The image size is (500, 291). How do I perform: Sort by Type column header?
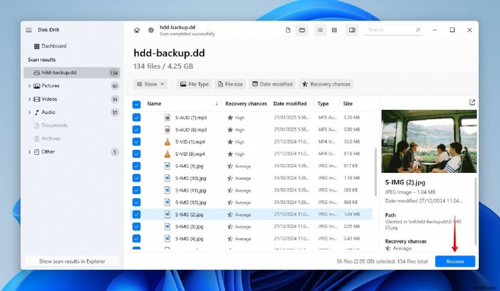pos(323,104)
